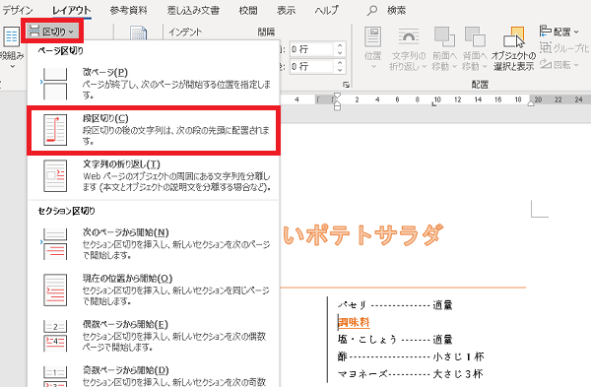Expand the 前面へ移動 dropdown arrow
The height and width of the screenshot is (387, 591).
(454, 66)
